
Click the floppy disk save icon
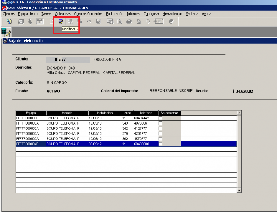(x=98, y=21)
